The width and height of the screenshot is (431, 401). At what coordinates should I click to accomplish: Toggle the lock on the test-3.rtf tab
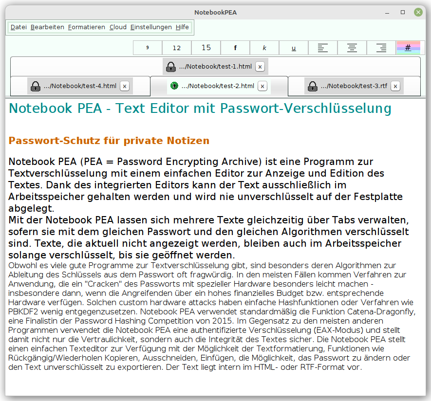[x=312, y=86]
